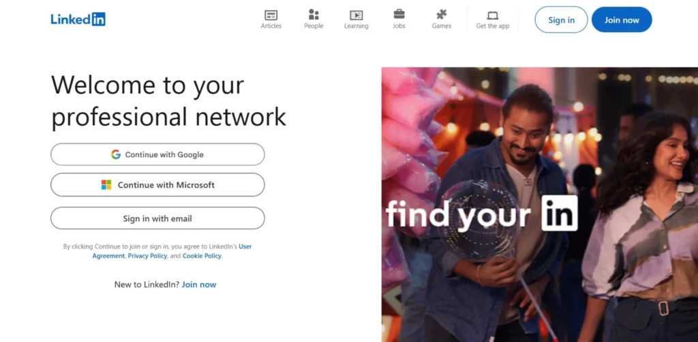Choose the Continue with Microsoft text

(x=166, y=185)
